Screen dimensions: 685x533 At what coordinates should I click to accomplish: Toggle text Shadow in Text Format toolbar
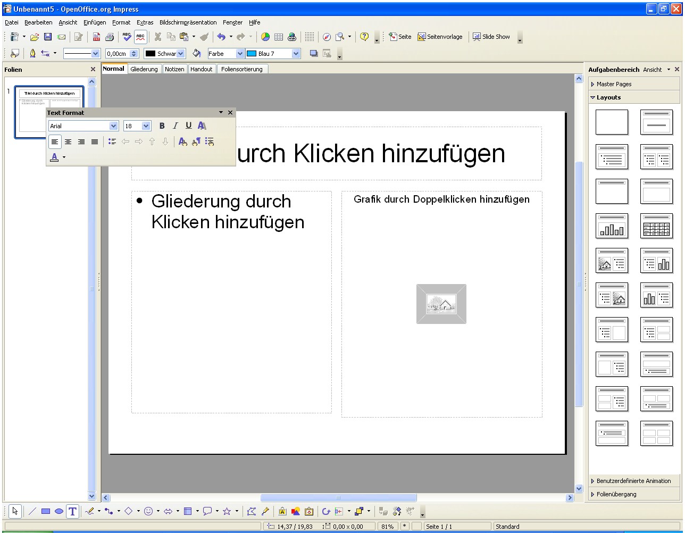click(202, 126)
